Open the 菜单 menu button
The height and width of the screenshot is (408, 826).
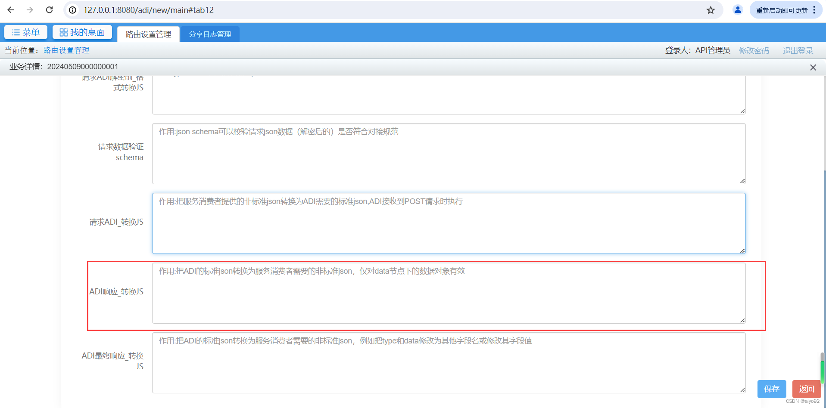pos(26,32)
